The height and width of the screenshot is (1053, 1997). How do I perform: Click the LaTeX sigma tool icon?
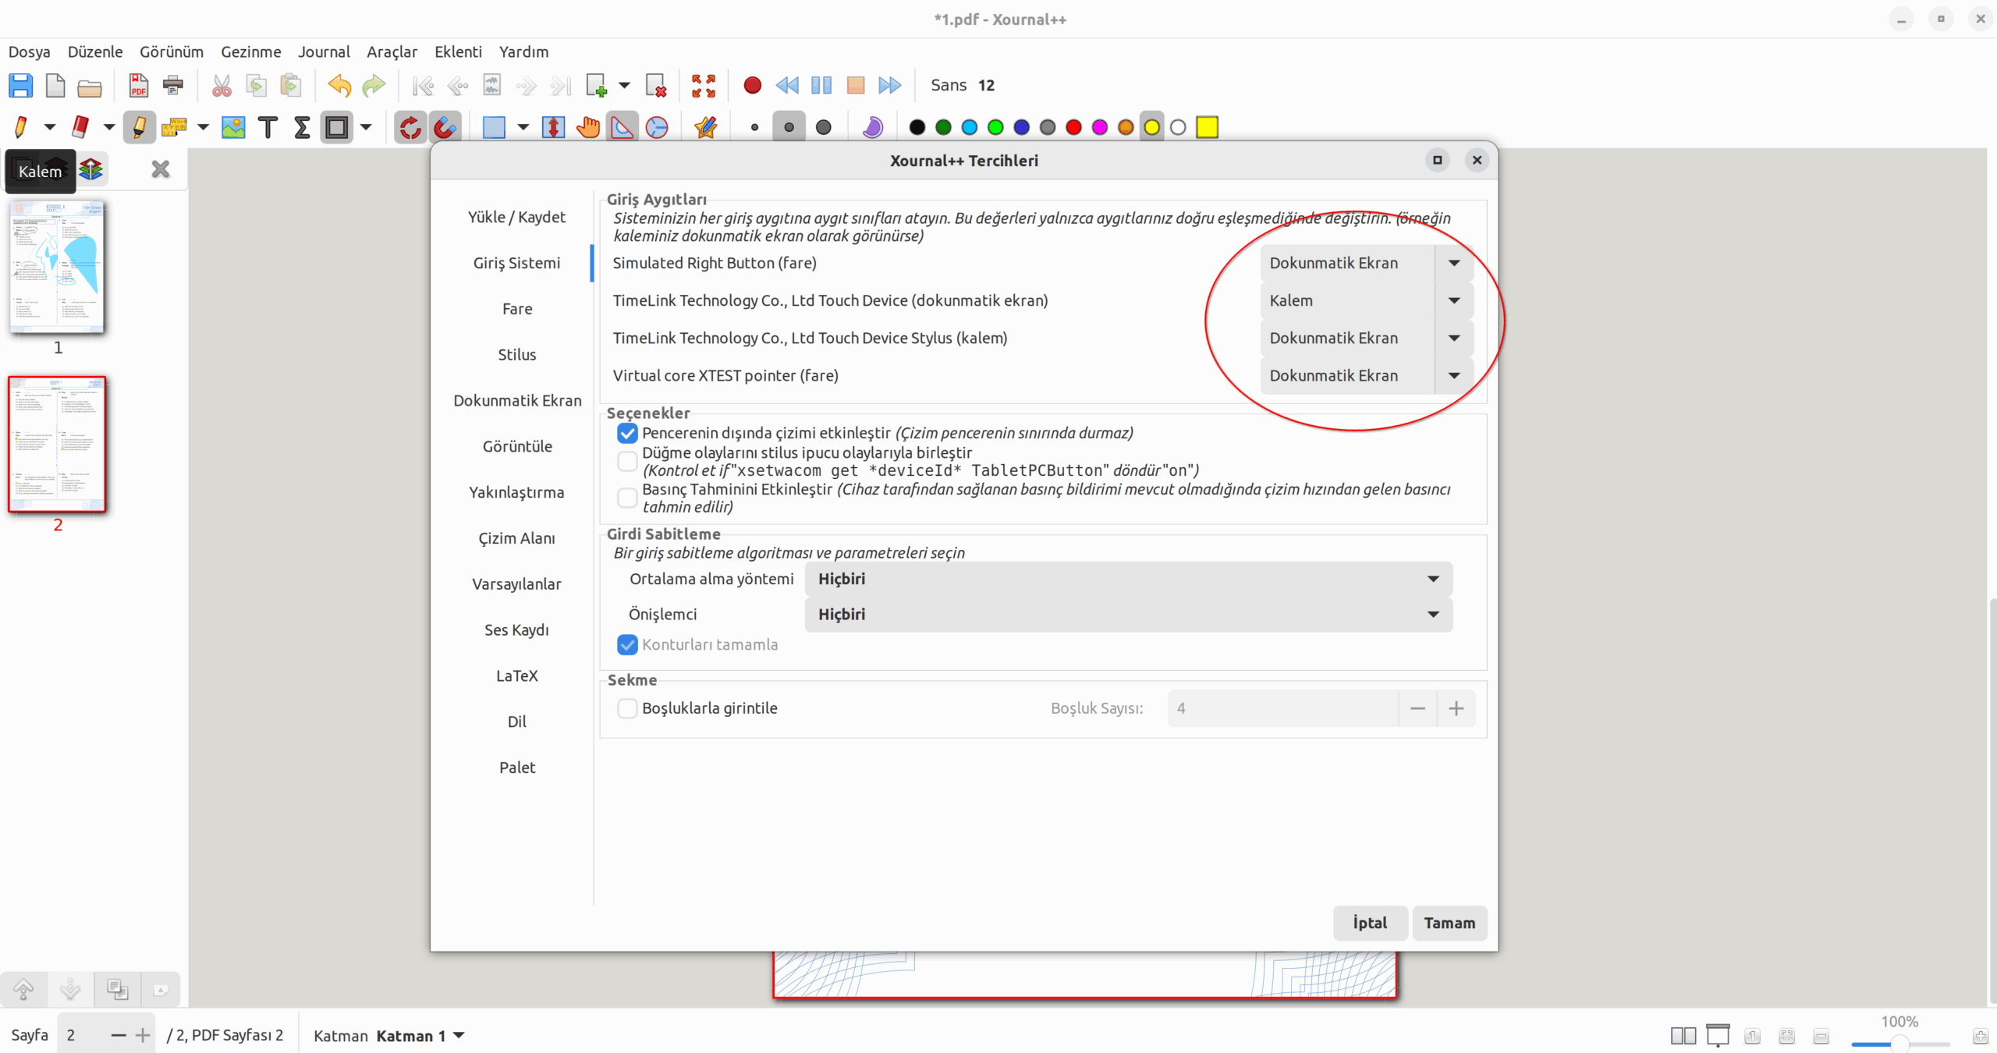pyautogui.click(x=302, y=126)
